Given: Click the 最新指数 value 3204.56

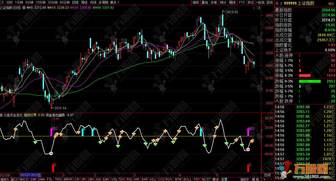Looking at the screenshot, I should tap(328, 10).
